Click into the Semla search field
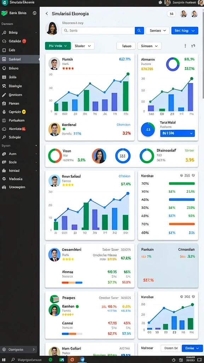204x363 pixels. (98, 30)
